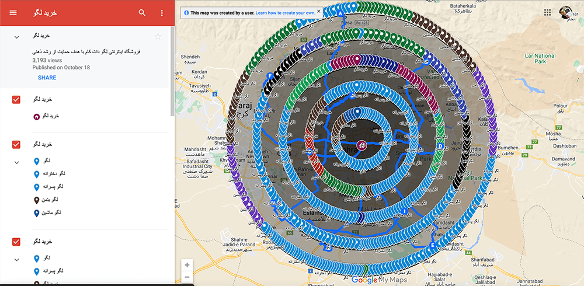The height and width of the screenshot is (286, 584).
Task: Zoom in the map with plus button
Action: pos(187,265)
